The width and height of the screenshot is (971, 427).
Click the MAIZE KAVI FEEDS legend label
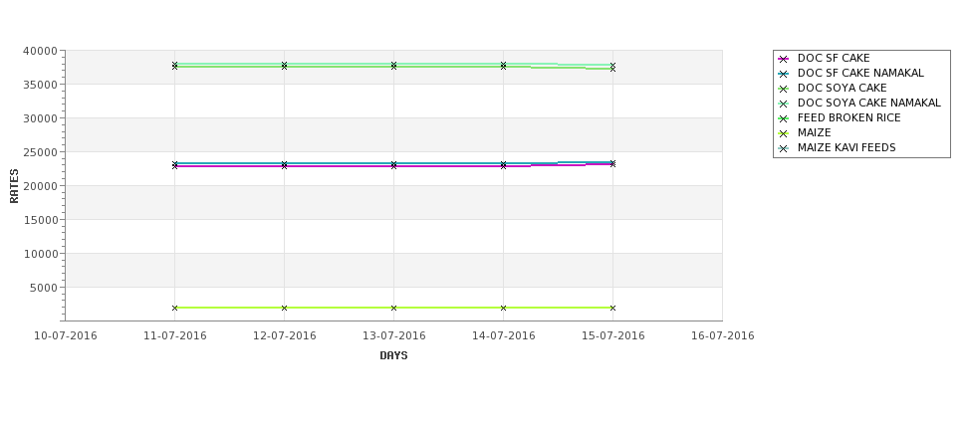(847, 147)
